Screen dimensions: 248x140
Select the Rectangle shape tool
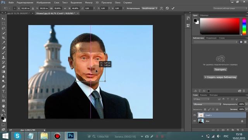(3, 101)
